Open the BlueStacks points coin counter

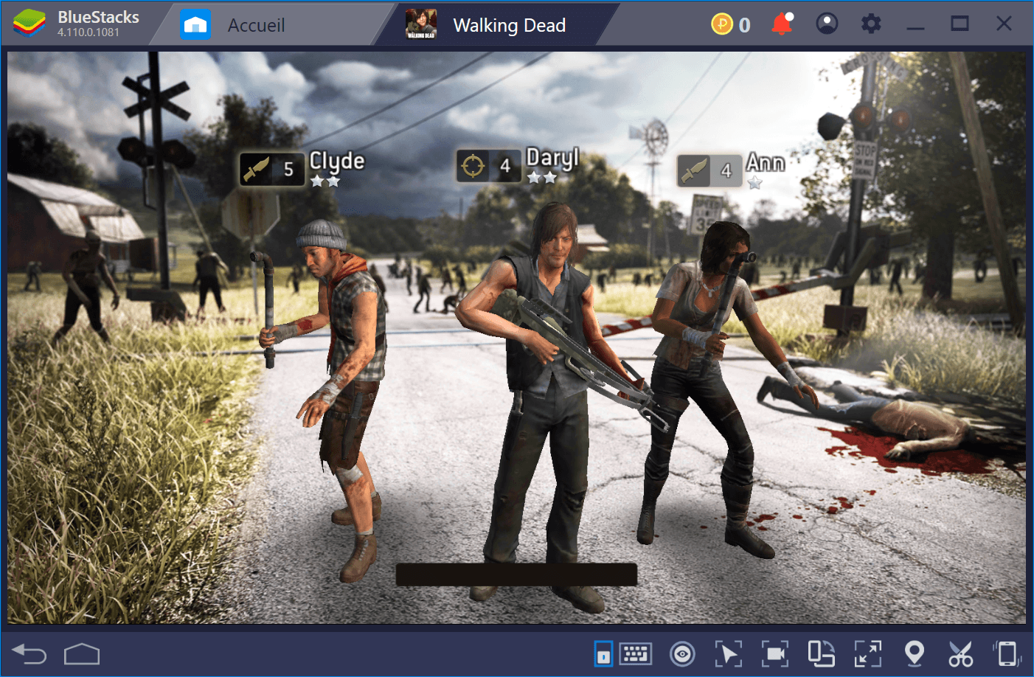click(x=731, y=24)
